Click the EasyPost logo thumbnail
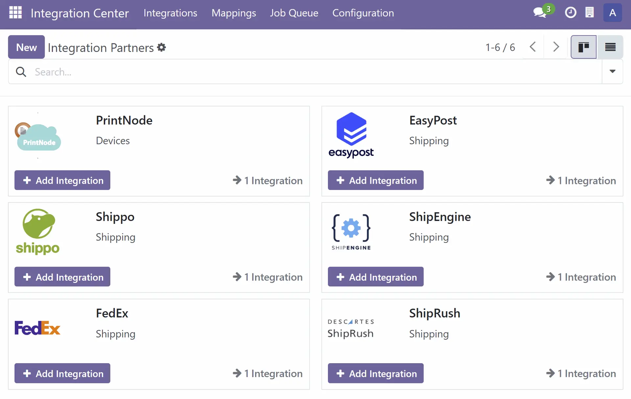The width and height of the screenshot is (631, 399). (x=351, y=135)
